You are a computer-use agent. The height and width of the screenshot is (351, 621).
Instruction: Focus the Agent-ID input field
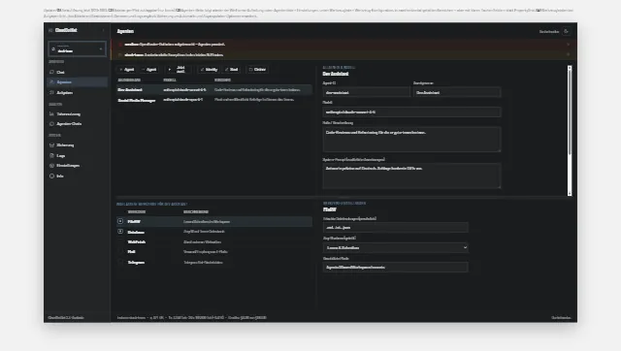coord(366,92)
